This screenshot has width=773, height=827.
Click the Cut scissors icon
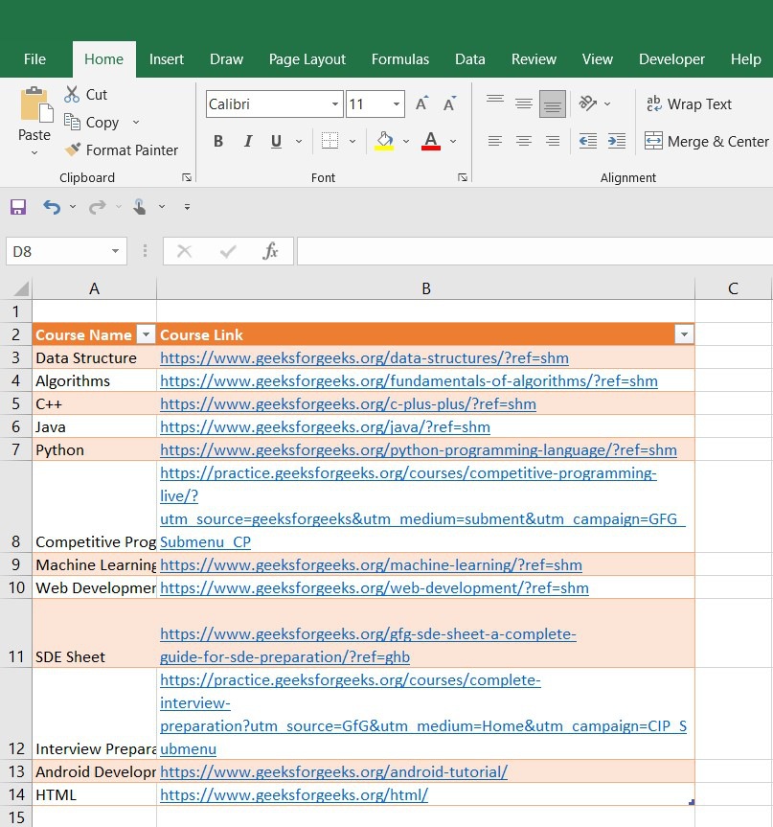[x=72, y=94]
